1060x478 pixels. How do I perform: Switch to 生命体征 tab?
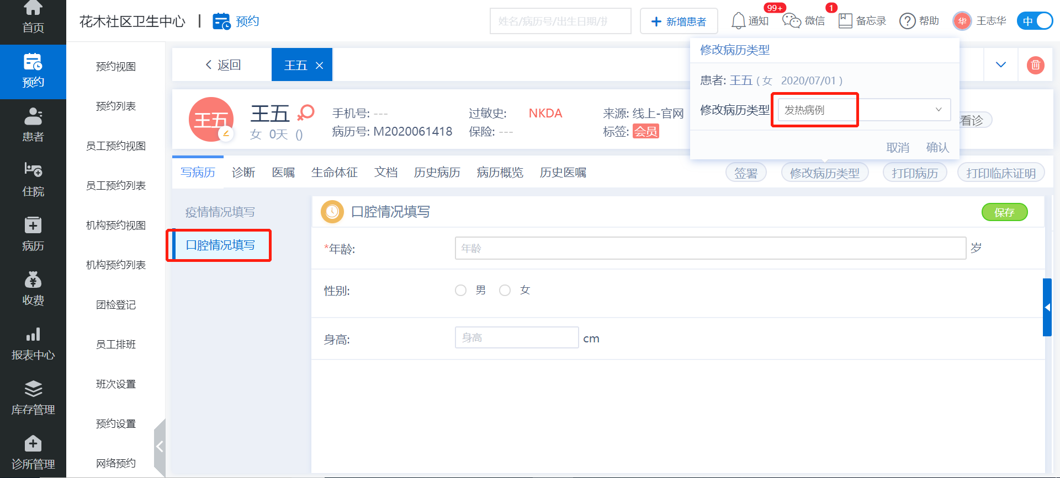pyautogui.click(x=335, y=173)
